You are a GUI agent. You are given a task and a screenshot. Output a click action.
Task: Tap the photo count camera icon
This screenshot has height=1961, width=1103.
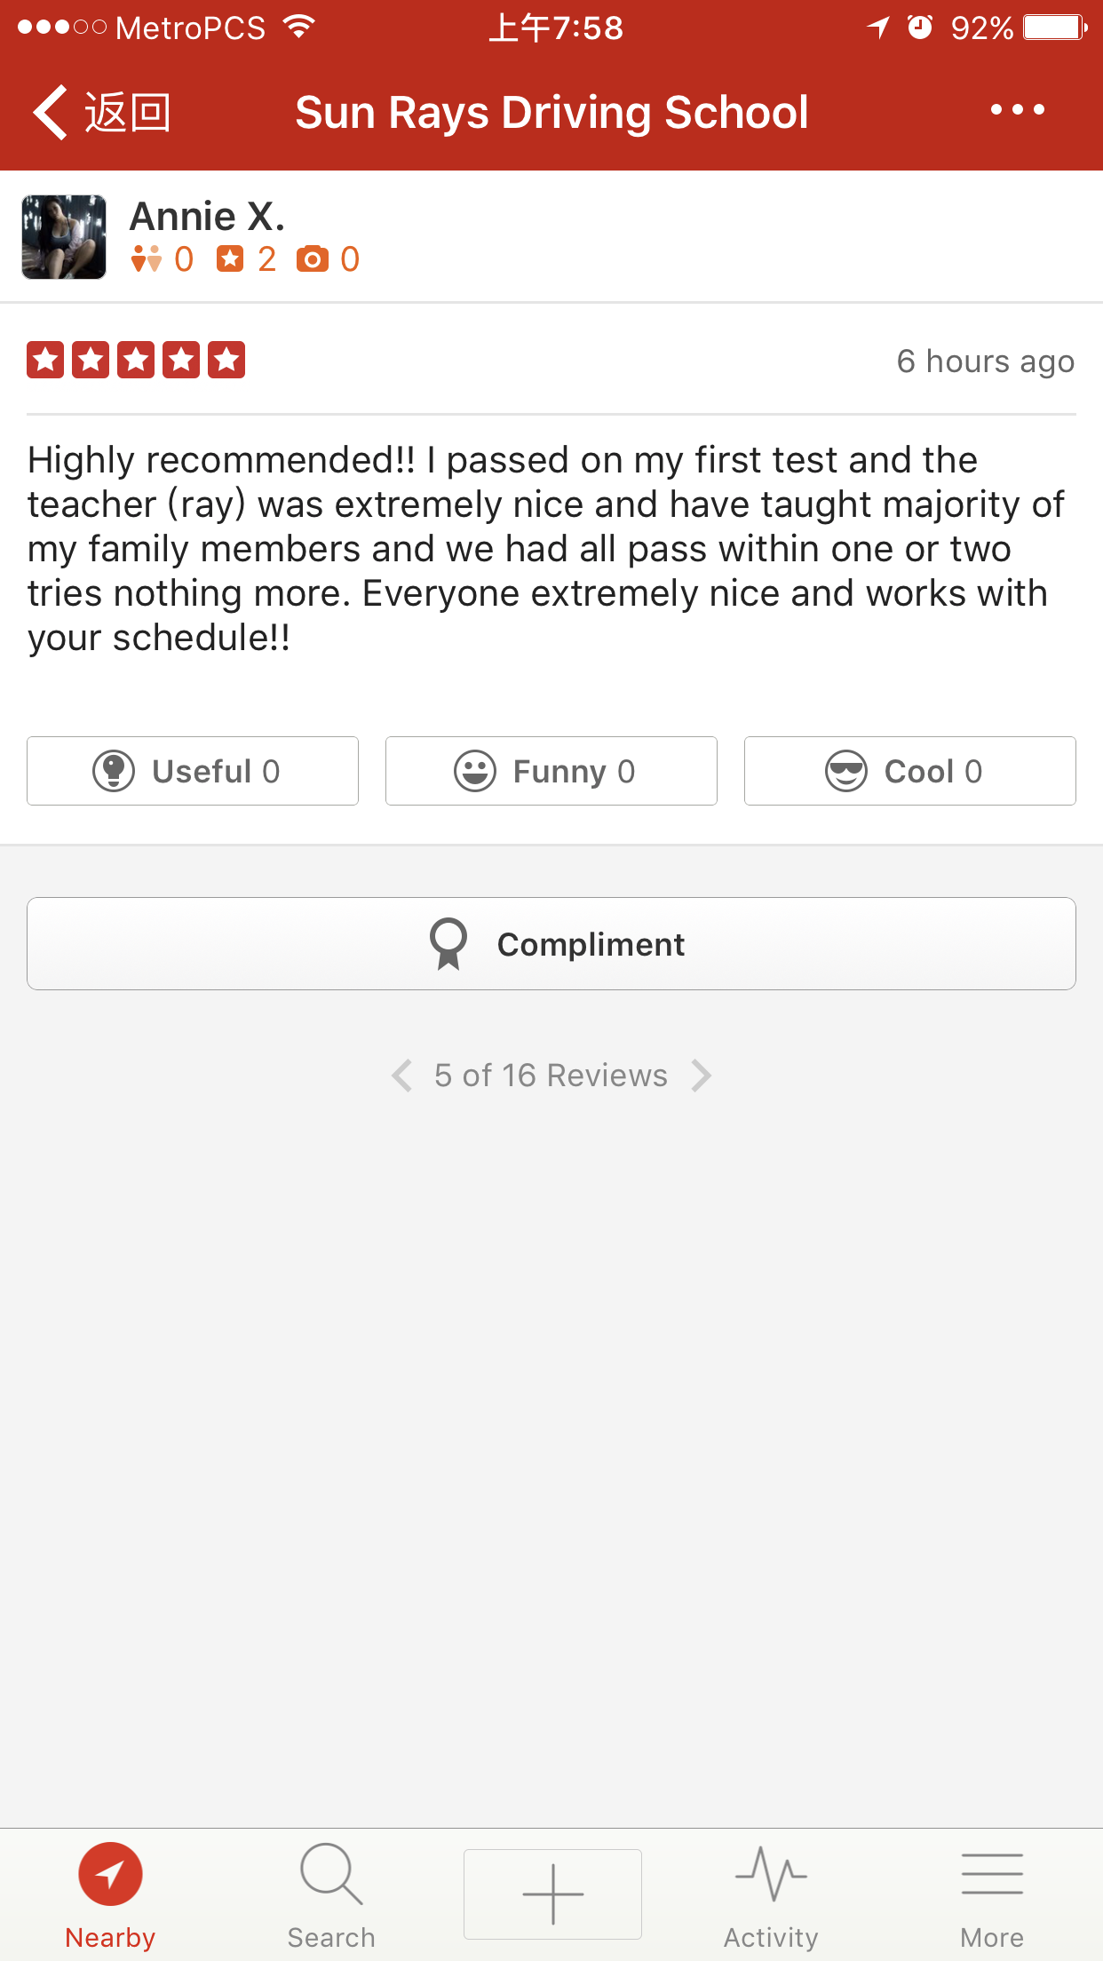[312, 259]
